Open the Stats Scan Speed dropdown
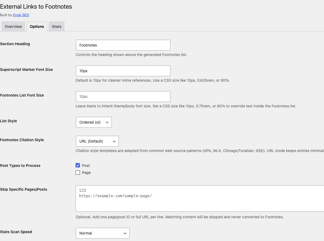The height and width of the screenshot is (241, 324). pyautogui.click(x=103, y=233)
